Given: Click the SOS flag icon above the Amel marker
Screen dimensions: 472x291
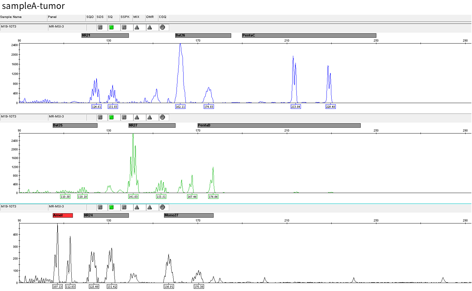Looking at the screenshot, I should (x=100, y=207).
